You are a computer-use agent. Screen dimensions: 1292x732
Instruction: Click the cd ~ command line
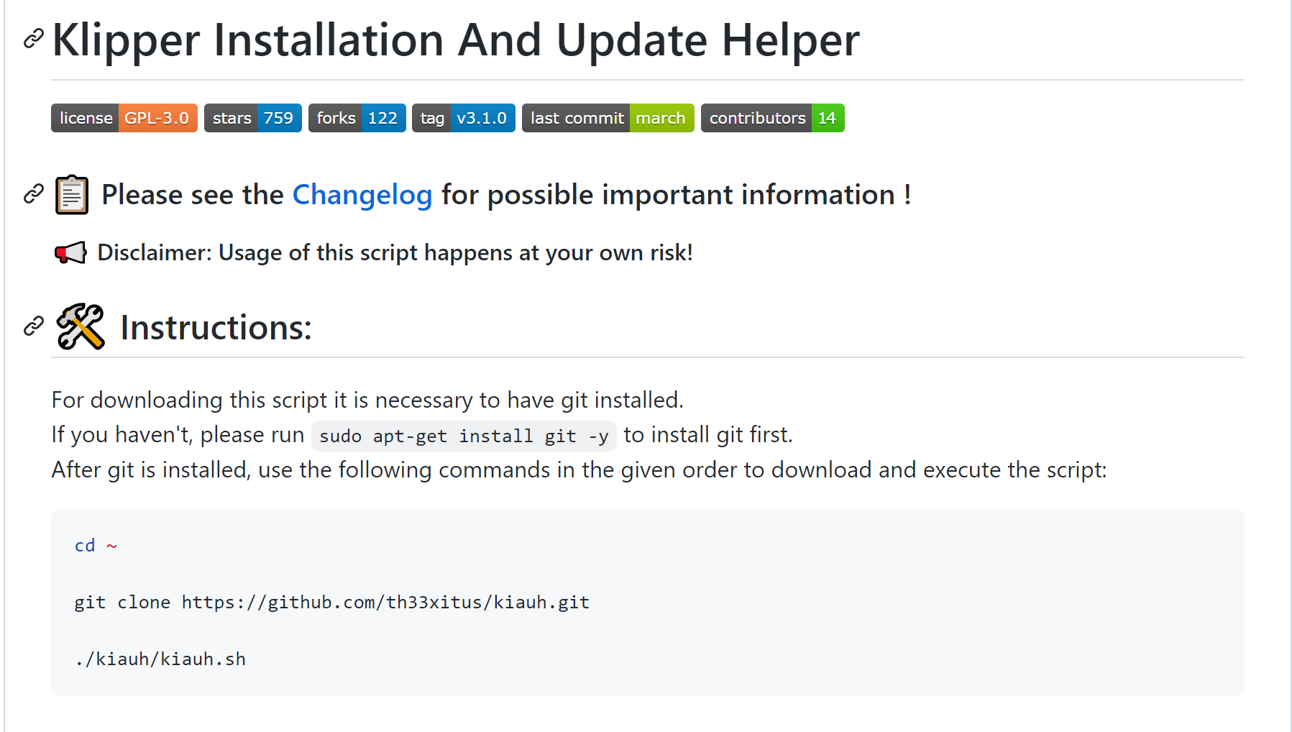pos(96,546)
